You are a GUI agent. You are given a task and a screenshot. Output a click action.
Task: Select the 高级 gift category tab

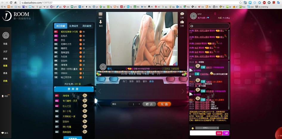[x=138, y=81]
